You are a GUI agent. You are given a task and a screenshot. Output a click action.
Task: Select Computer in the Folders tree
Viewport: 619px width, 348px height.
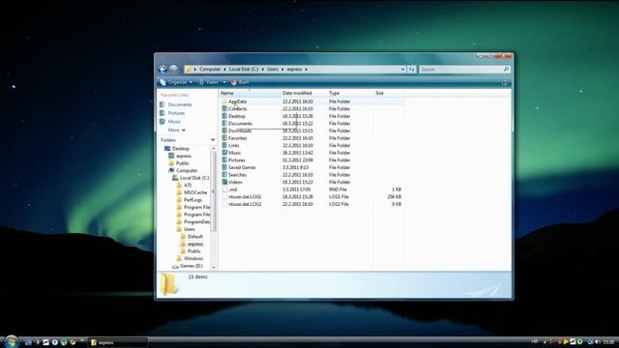pos(187,170)
